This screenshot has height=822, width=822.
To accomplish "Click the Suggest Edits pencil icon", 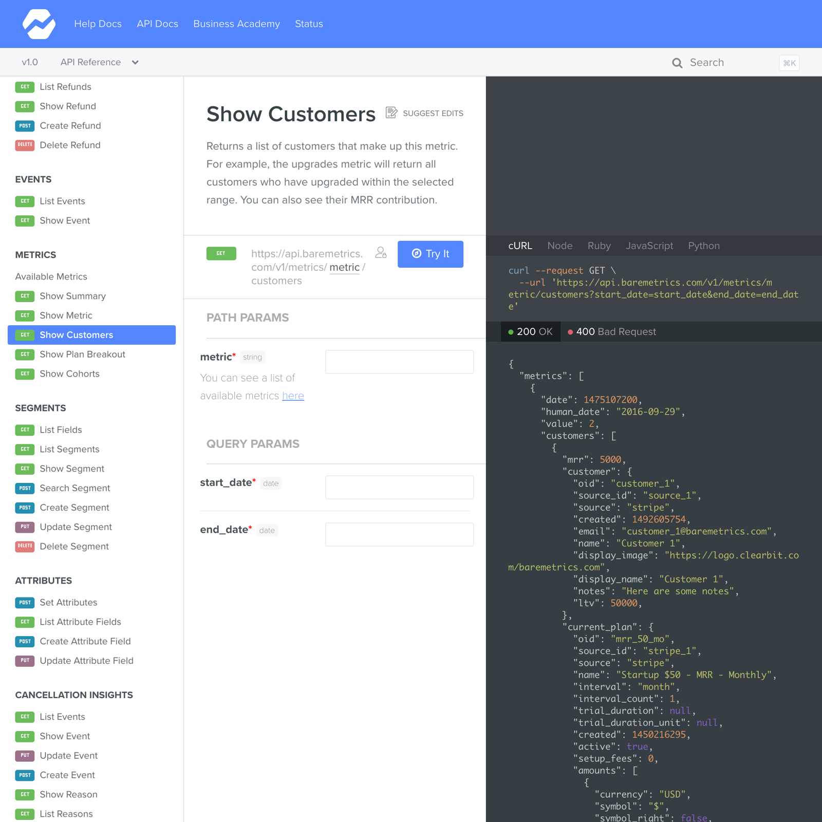I will (x=391, y=113).
